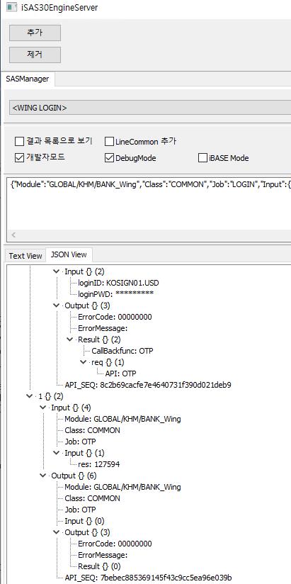This screenshot has width=291, height=584.
Task: Select Job: OTP row under Output {} (6)
Action: (80, 510)
